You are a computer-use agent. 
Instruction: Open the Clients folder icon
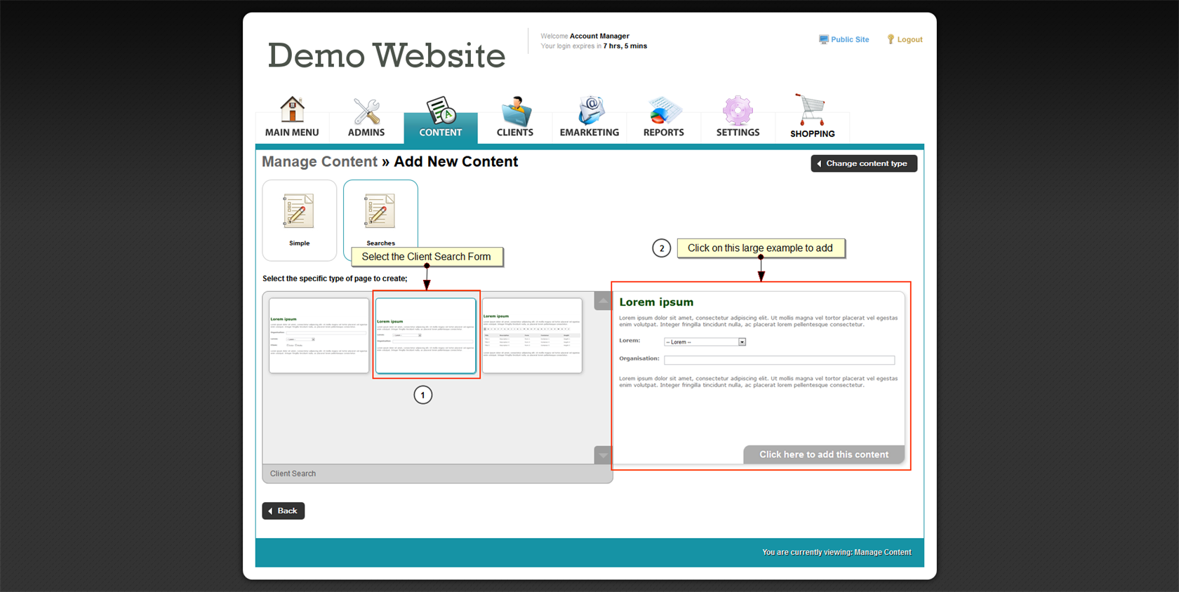(515, 112)
